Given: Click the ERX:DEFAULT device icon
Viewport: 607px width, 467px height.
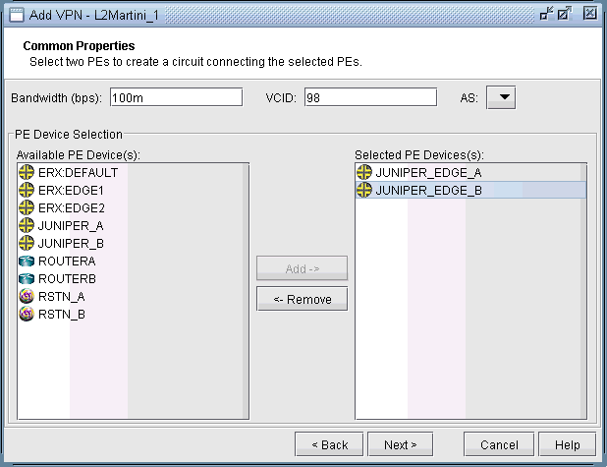Looking at the screenshot, I should pos(28,172).
